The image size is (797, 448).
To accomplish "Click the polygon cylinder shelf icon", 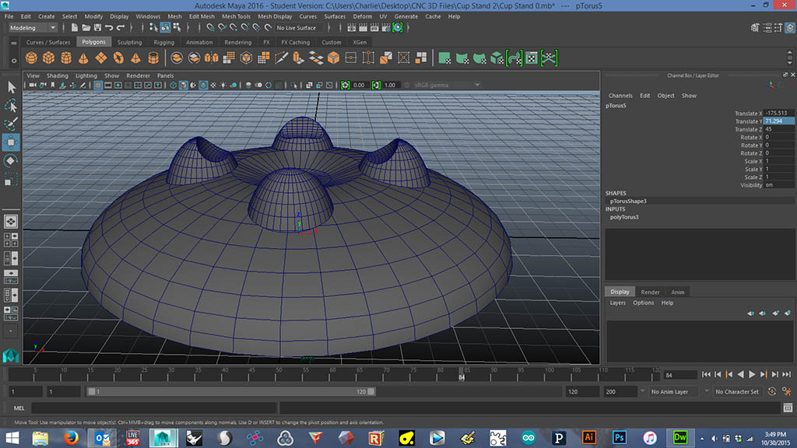I will click(x=66, y=58).
